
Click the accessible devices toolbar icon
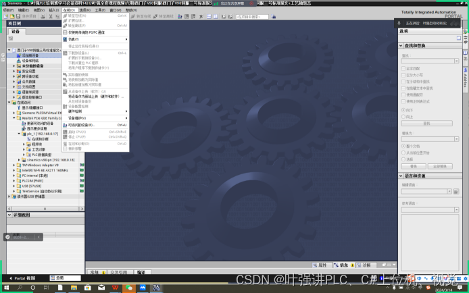[x=180, y=16]
